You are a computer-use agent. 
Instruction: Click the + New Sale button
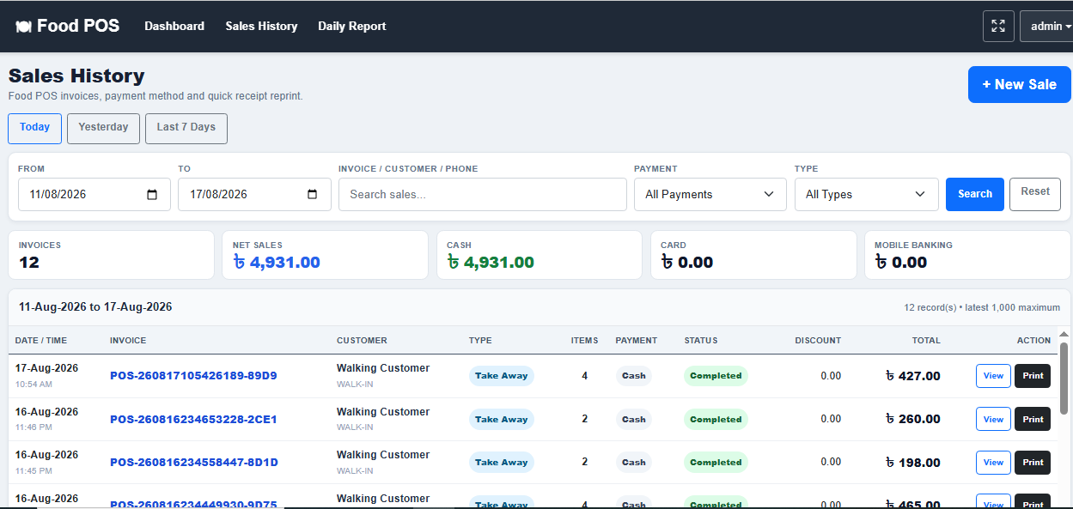coord(1019,85)
